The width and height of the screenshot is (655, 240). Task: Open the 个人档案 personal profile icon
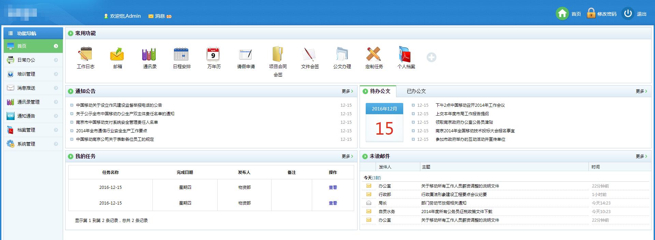coord(406,55)
